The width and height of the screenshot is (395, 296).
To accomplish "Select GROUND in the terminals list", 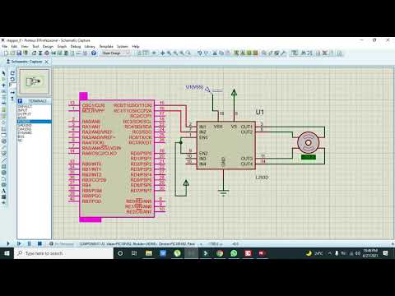I will [25, 125].
